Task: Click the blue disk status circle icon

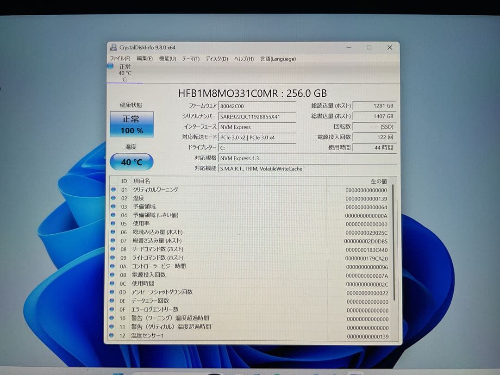Action: (x=110, y=66)
